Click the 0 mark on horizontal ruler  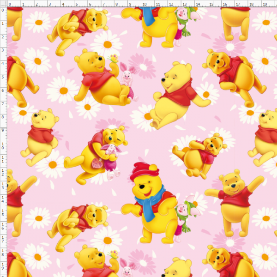[x=10, y=4]
